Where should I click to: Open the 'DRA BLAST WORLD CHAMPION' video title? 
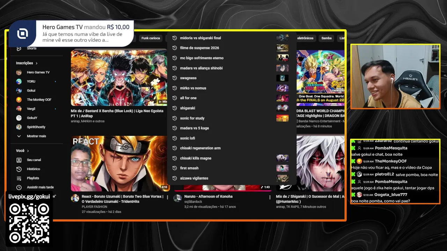(x=321, y=113)
